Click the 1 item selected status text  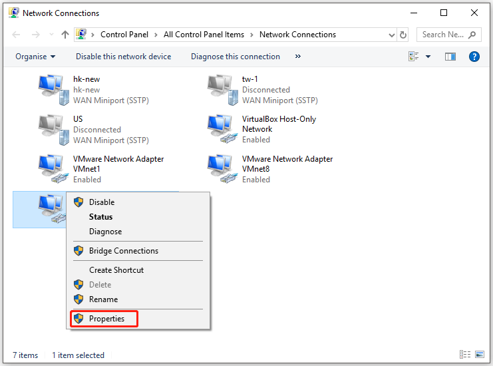[x=78, y=355]
